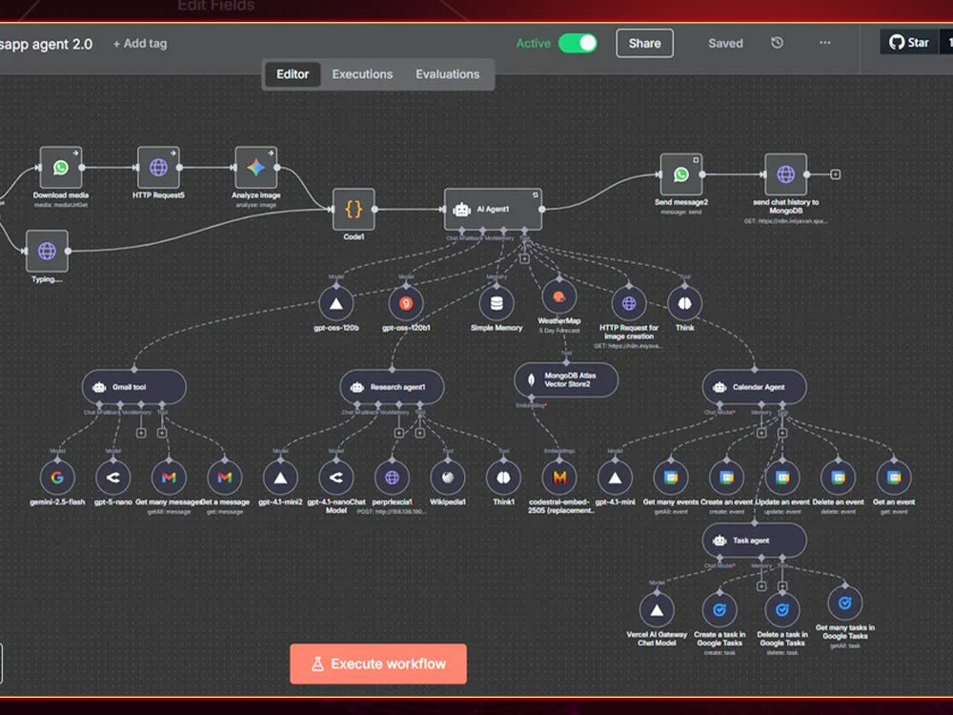
Task: Select the WeatherMap tool node
Action: pos(559,296)
